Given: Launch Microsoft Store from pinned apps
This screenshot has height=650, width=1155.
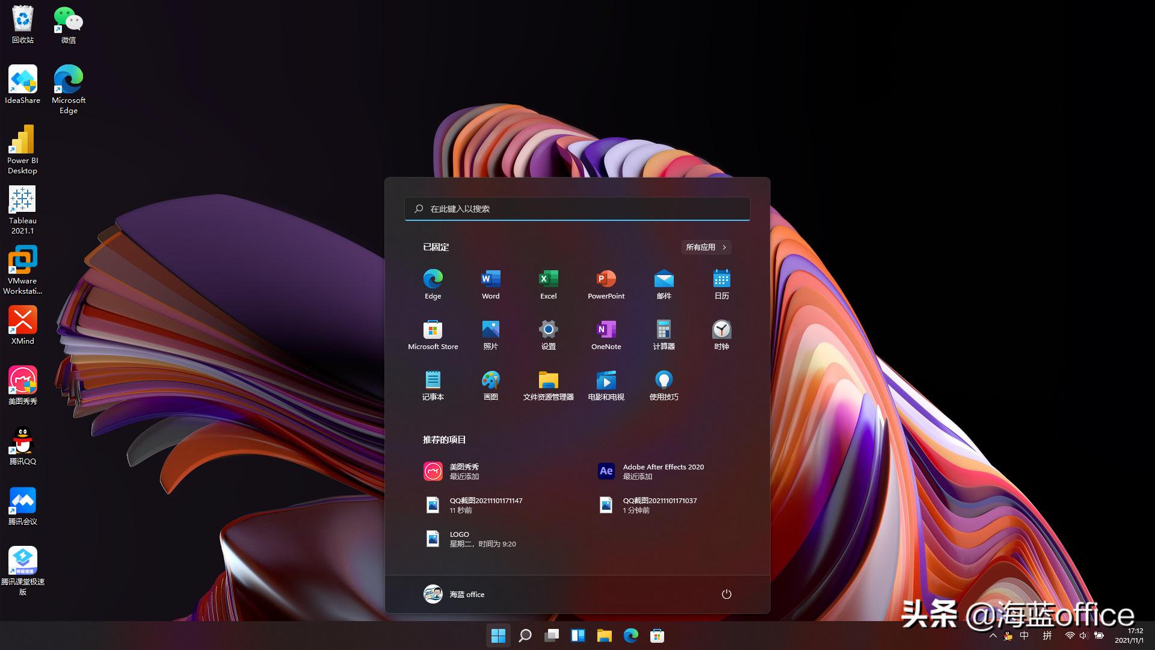Looking at the screenshot, I should (433, 334).
